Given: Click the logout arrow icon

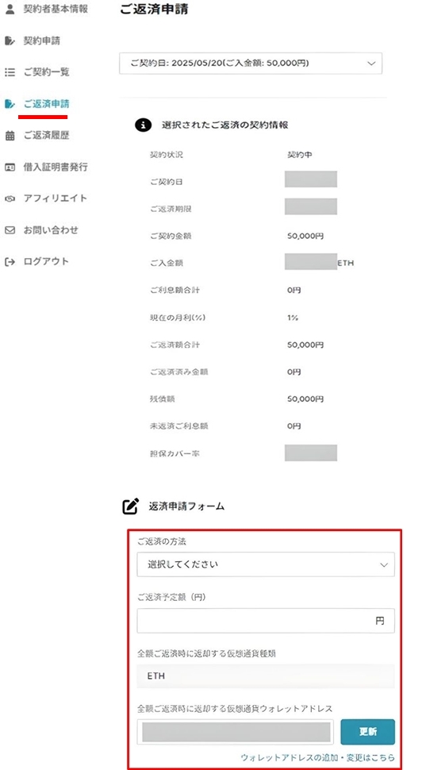Looking at the screenshot, I should pos(10,262).
